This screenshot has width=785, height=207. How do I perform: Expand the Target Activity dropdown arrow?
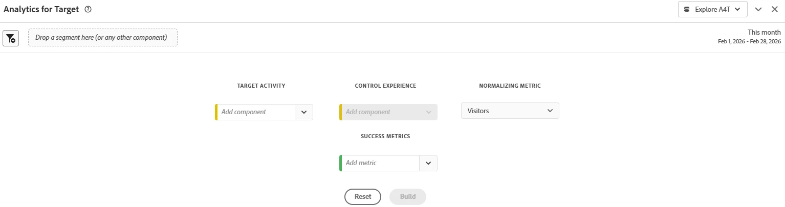click(x=304, y=112)
